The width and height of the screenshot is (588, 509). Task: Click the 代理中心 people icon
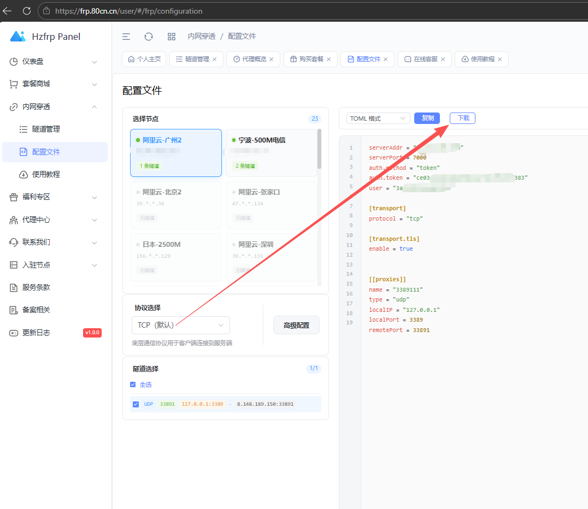(14, 220)
